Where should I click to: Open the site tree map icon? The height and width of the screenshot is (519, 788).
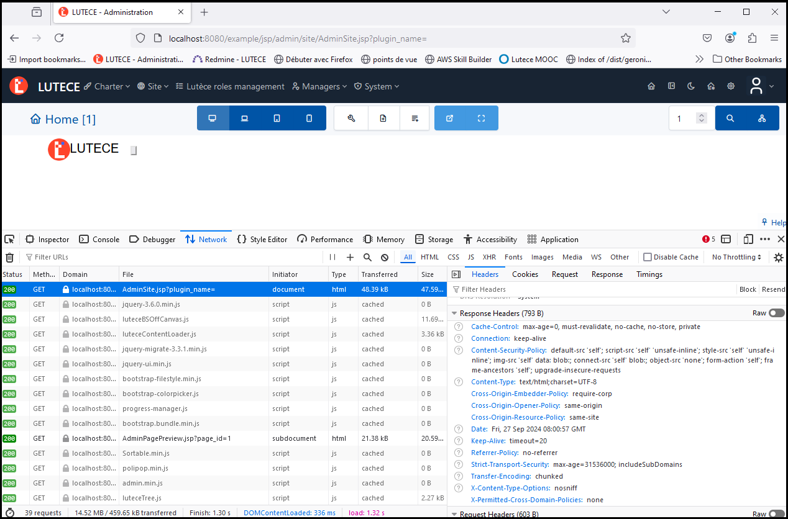click(762, 119)
